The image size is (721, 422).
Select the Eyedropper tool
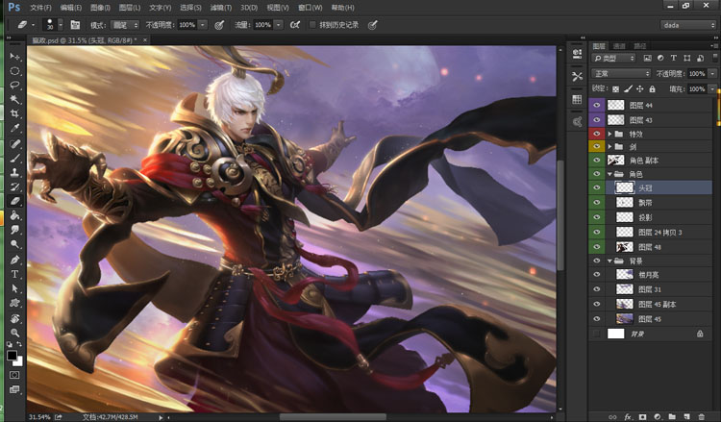(14, 128)
